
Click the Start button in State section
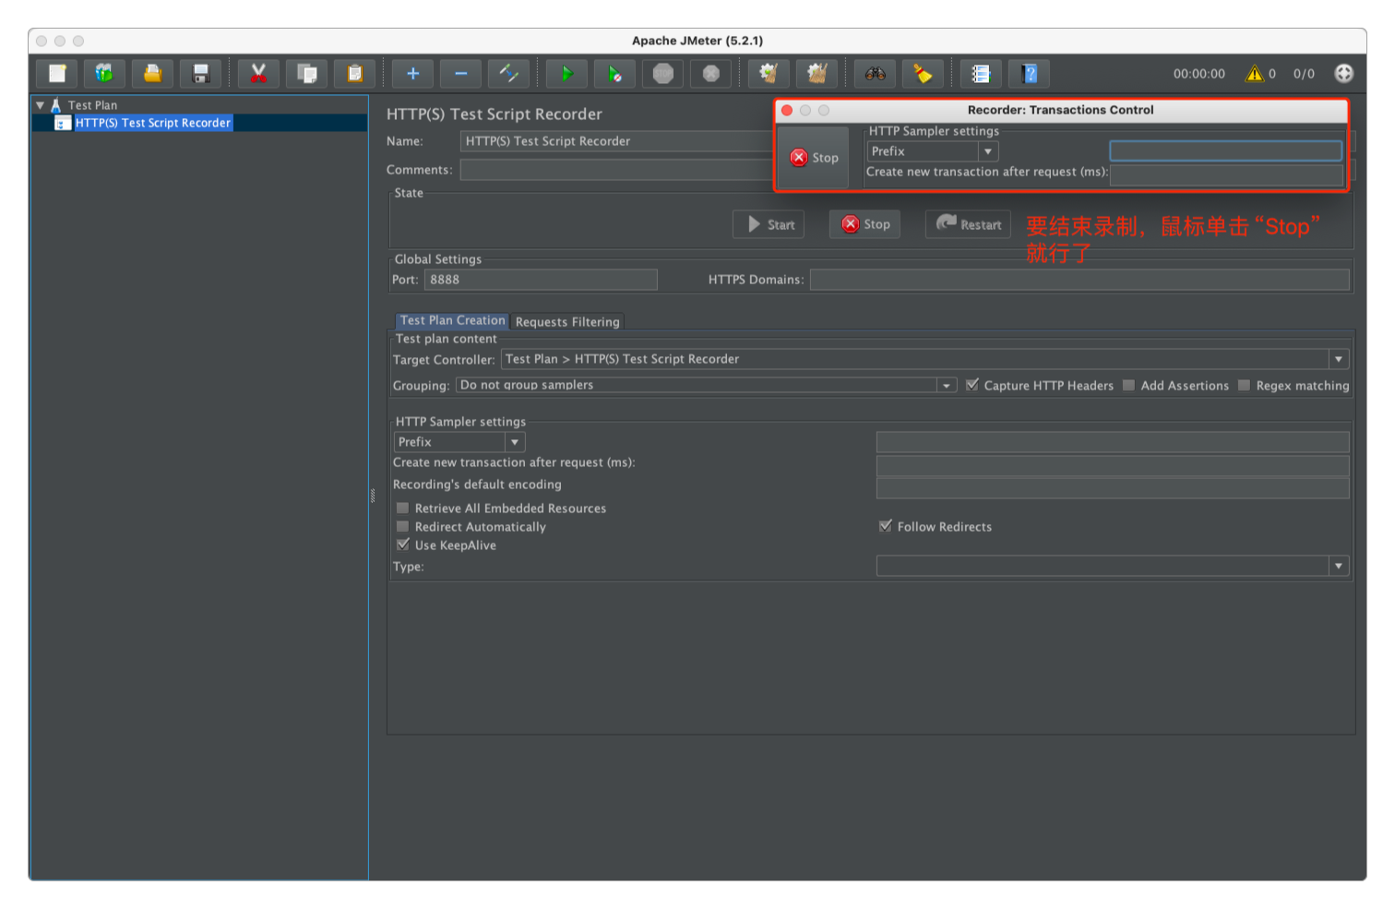point(769,224)
